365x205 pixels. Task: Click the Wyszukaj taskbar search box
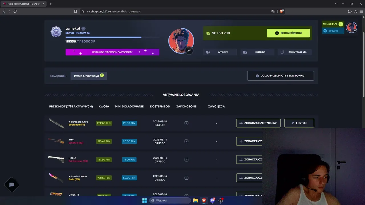coord(170,200)
